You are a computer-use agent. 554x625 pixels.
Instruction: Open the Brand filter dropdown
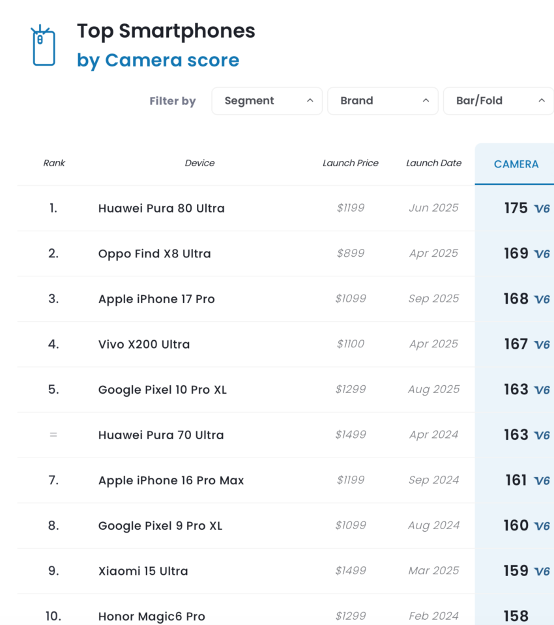point(383,101)
